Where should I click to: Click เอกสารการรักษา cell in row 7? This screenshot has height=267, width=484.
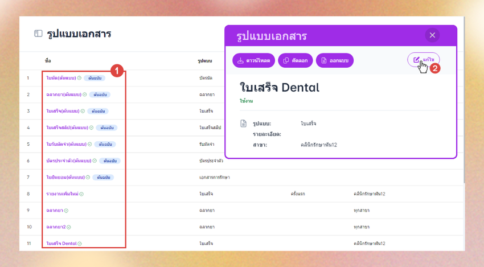(215, 178)
